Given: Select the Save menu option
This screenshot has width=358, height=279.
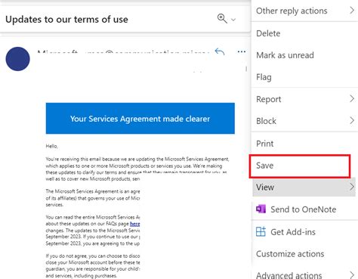Looking at the screenshot, I should (x=300, y=166).
